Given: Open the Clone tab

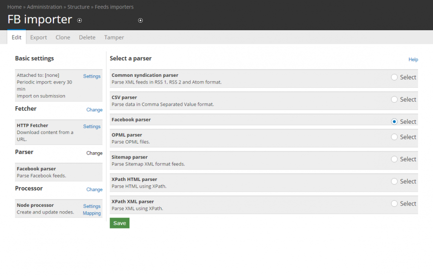Looking at the screenshot, I should coord(63,37).
